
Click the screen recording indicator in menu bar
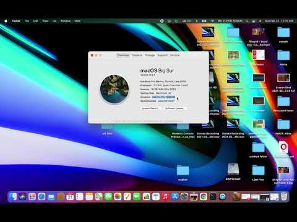[162, 21]
